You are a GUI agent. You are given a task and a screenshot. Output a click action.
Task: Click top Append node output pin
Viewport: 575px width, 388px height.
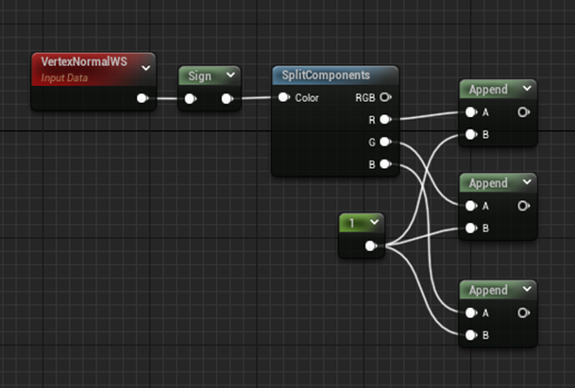pyautogui.click(x=524, y=112)
